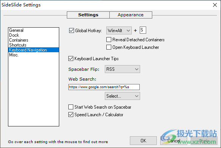Click the OK button
This screenshot has width=221, height=148.
[x=143, y=140]
